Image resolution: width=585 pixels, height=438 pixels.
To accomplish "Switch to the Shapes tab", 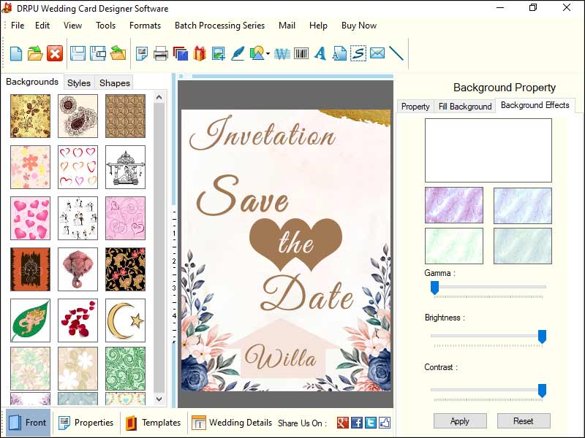I will (115, 82).
